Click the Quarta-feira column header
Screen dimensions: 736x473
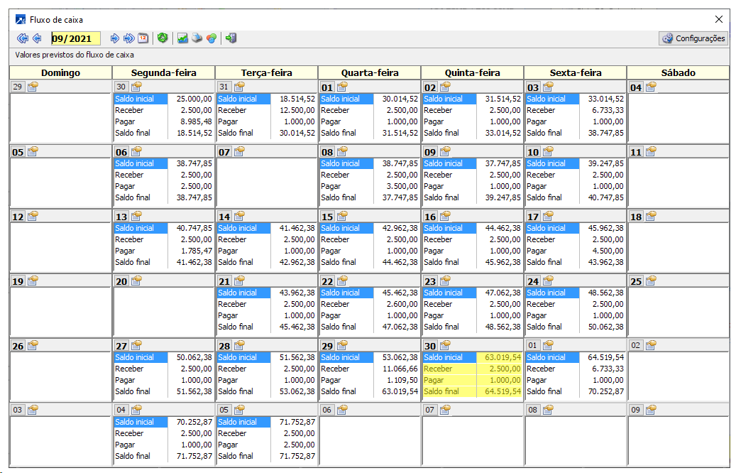tap(370, 72)
